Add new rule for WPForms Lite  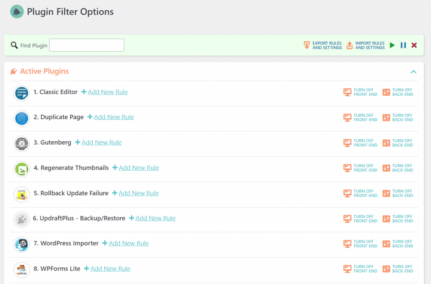tap(107, 268)
